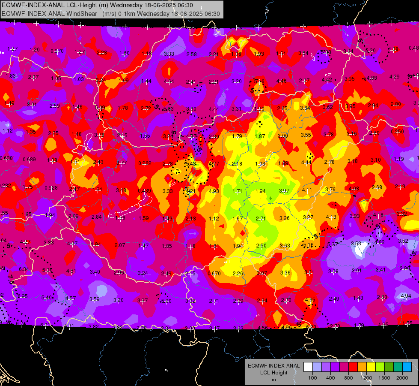Click the wind shear value 4.82
419x386 pixels.
pyautogui.click(x=380, y=242)
